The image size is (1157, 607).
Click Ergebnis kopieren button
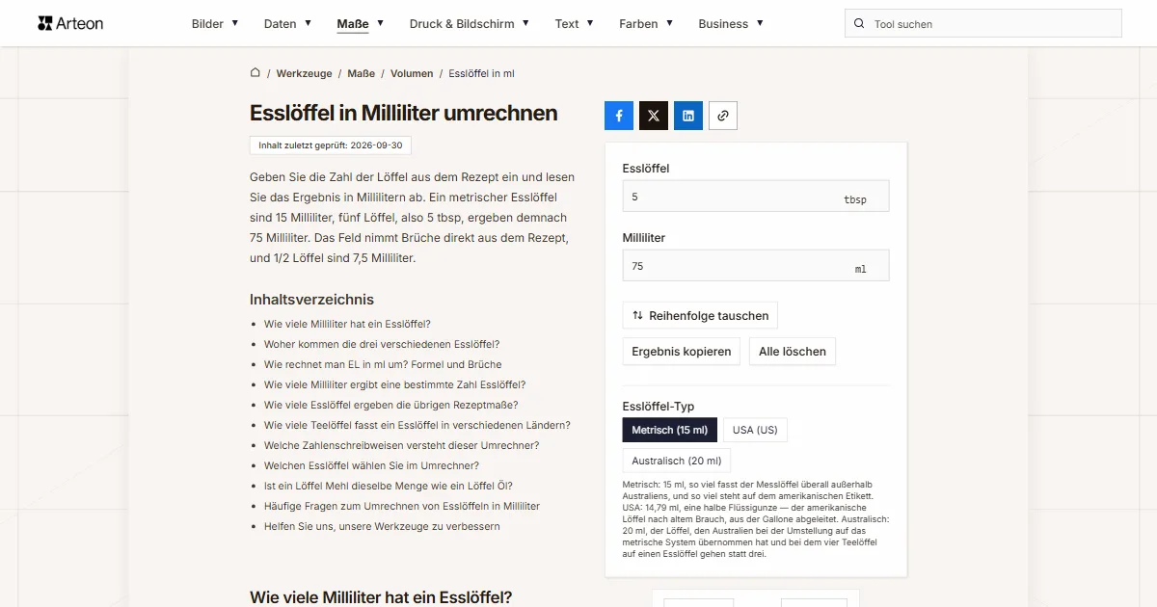tap(682, 352)
